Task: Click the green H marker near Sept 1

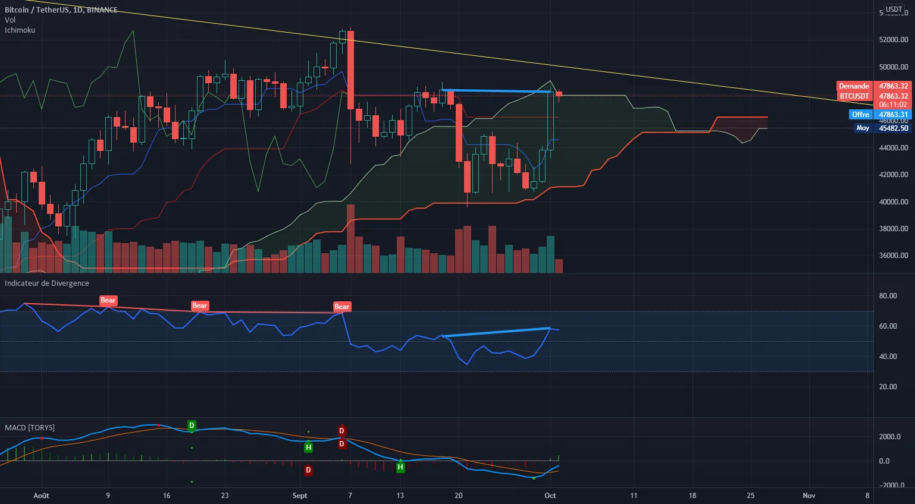Action: [308, 448]
